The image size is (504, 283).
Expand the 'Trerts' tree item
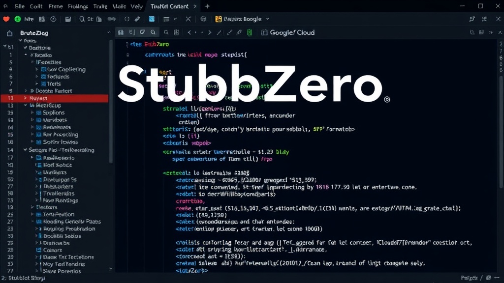pyautogui.click(x=36, y=84)
